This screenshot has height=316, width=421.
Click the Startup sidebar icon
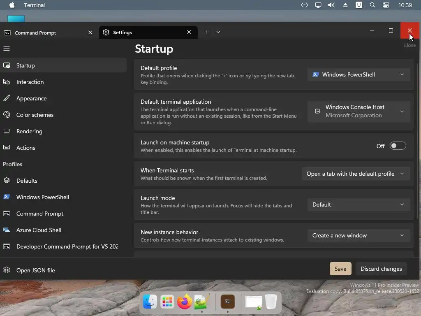pos(7,65)
